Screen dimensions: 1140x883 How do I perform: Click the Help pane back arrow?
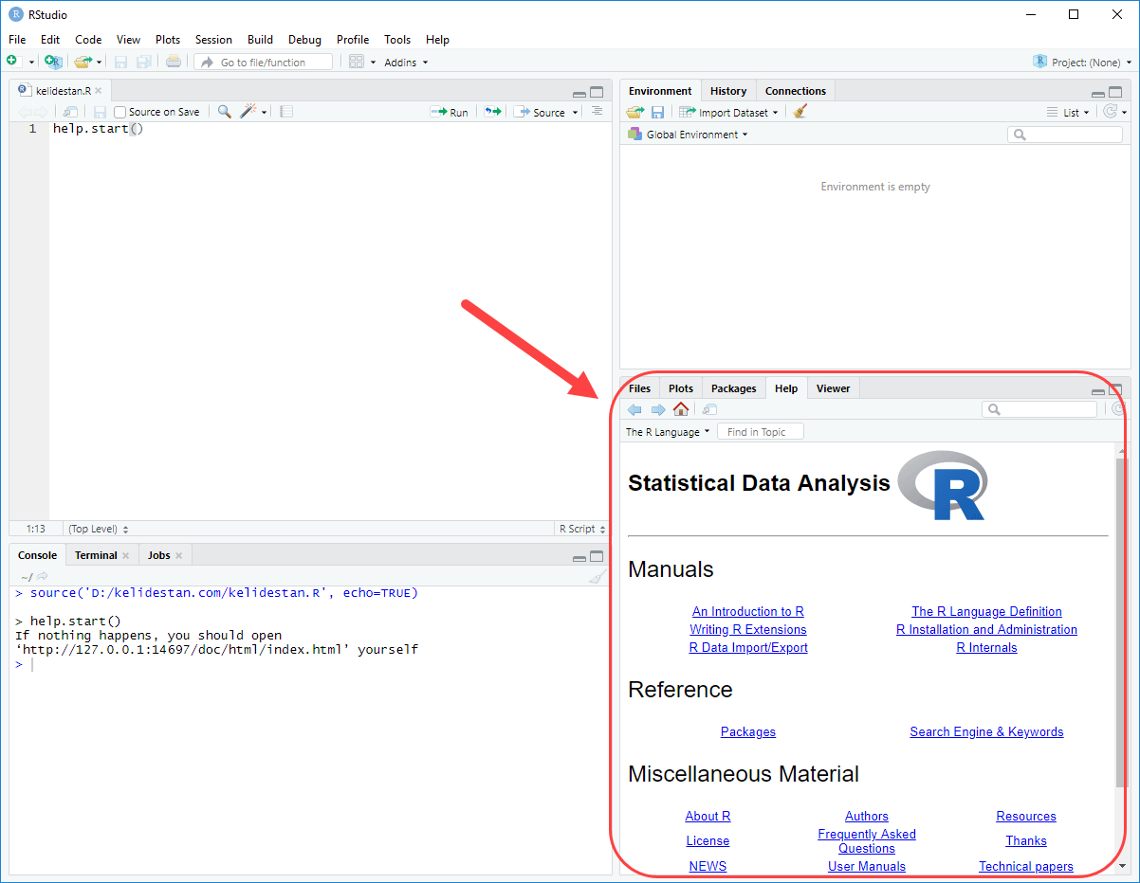pos(634,409)
